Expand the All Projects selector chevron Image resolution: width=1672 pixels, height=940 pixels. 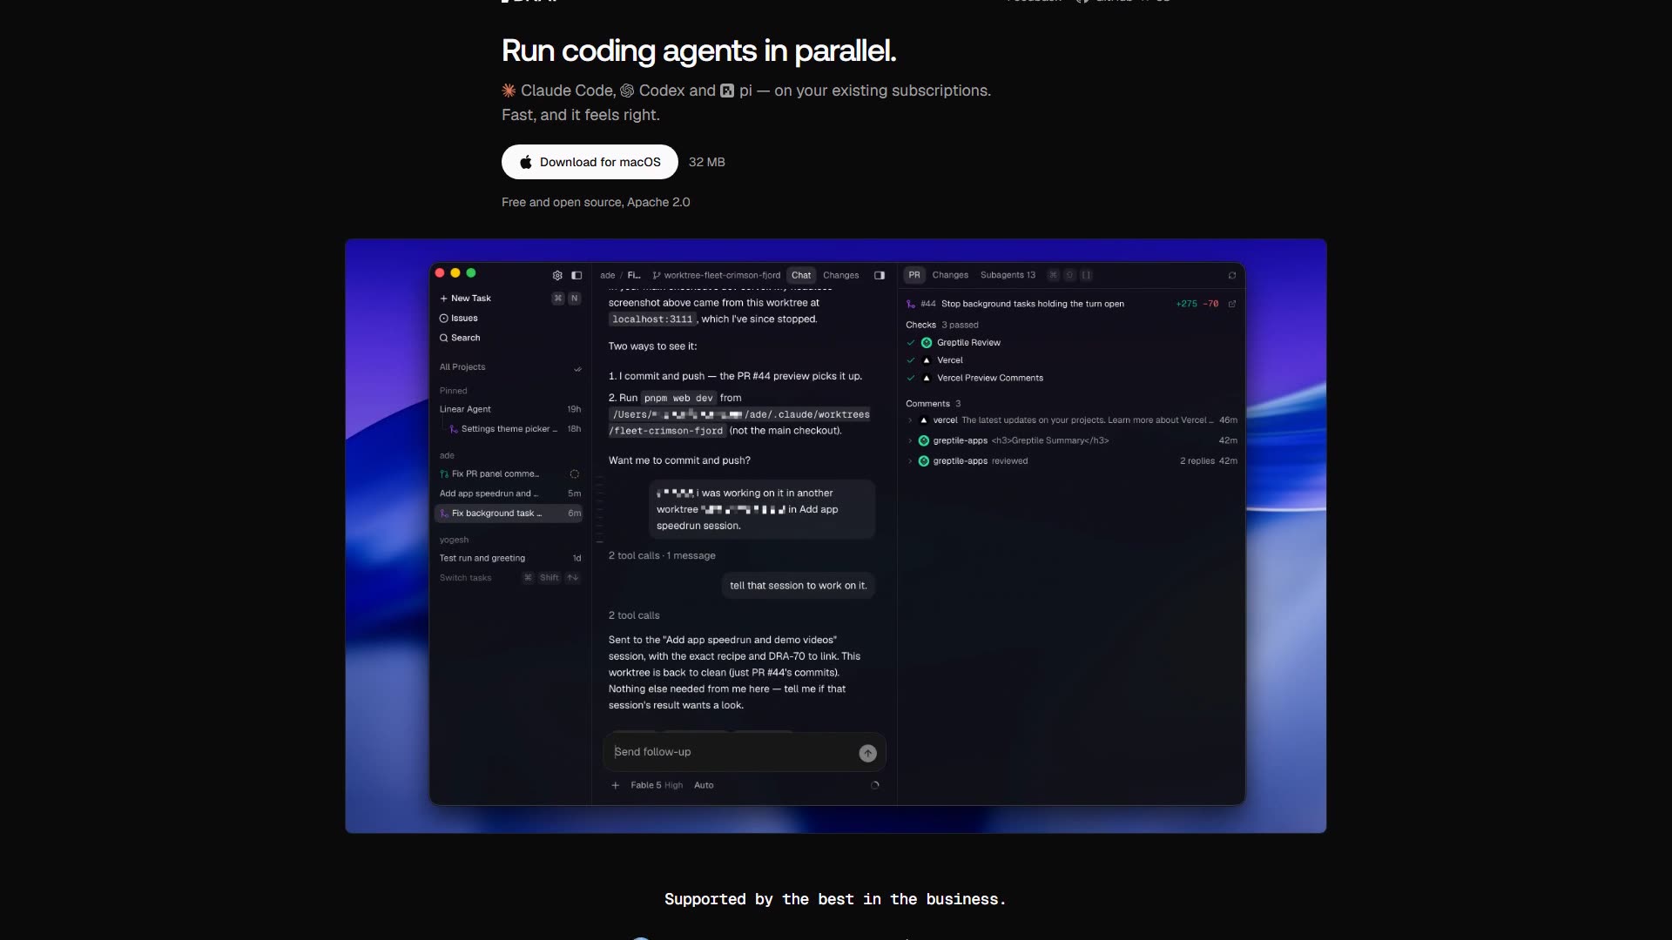click(x=577, y=368)
